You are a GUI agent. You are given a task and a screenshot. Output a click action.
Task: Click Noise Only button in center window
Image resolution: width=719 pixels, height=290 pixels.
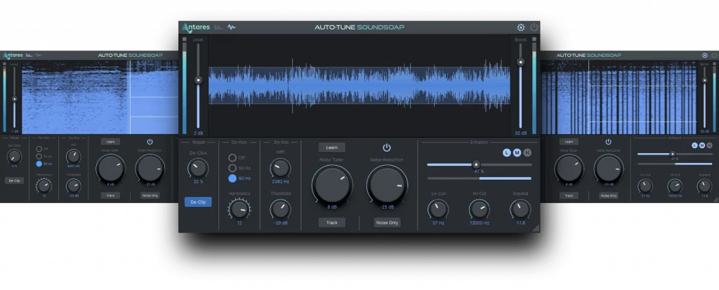click(387, 223)
